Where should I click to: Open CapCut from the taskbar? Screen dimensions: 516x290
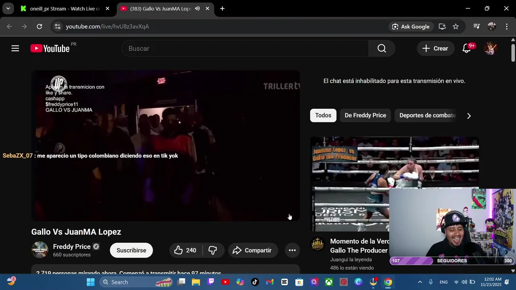click(x=285, y=282)
